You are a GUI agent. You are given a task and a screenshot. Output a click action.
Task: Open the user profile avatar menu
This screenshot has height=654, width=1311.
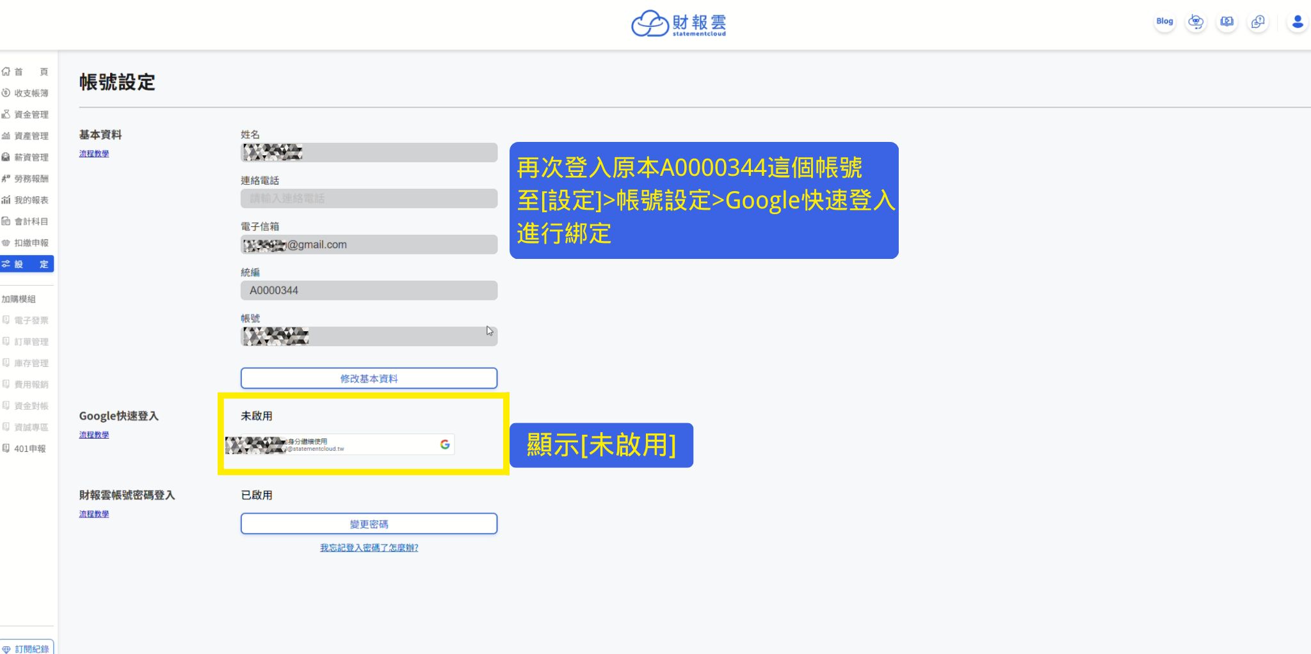pos(1297,22)
